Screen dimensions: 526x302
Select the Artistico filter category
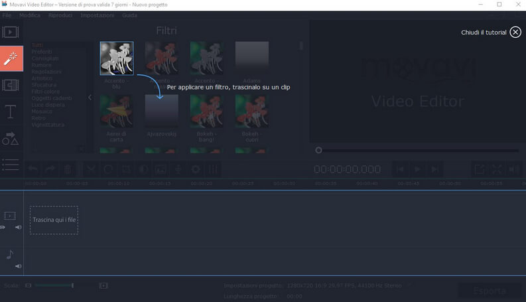(42, 78)
